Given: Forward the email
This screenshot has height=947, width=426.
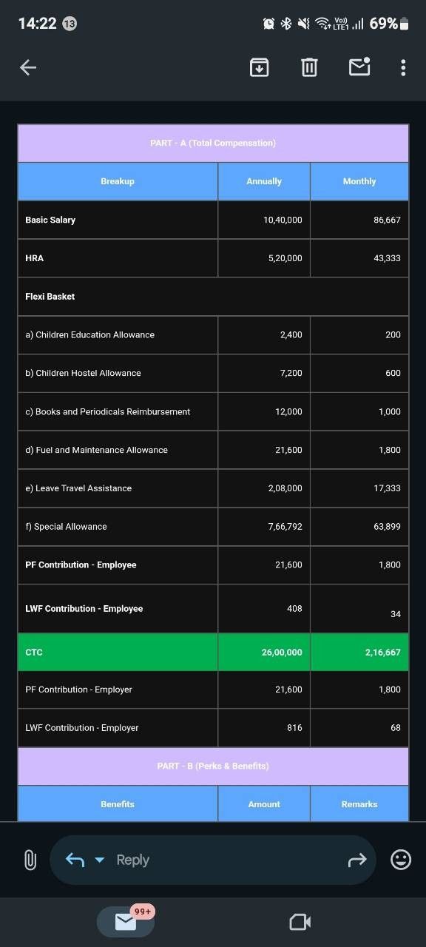Looking at the screenshot, I should [357, 860].
